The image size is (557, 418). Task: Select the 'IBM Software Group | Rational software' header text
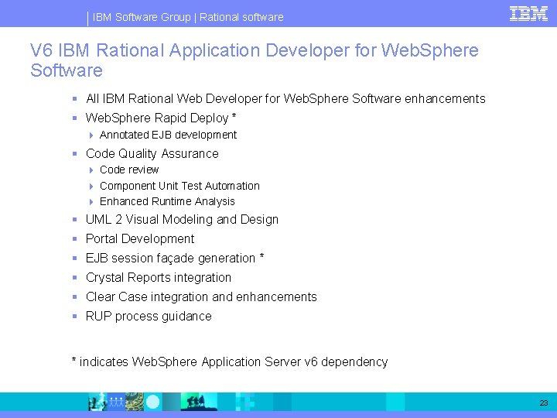pos(188,17)
